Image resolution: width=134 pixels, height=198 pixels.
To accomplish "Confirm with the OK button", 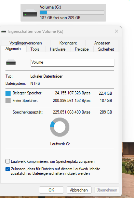I will [x=51, y=190].
